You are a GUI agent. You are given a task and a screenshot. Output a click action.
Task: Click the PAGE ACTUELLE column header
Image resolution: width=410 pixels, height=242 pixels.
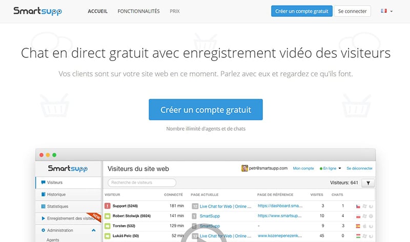pos(204,195)
